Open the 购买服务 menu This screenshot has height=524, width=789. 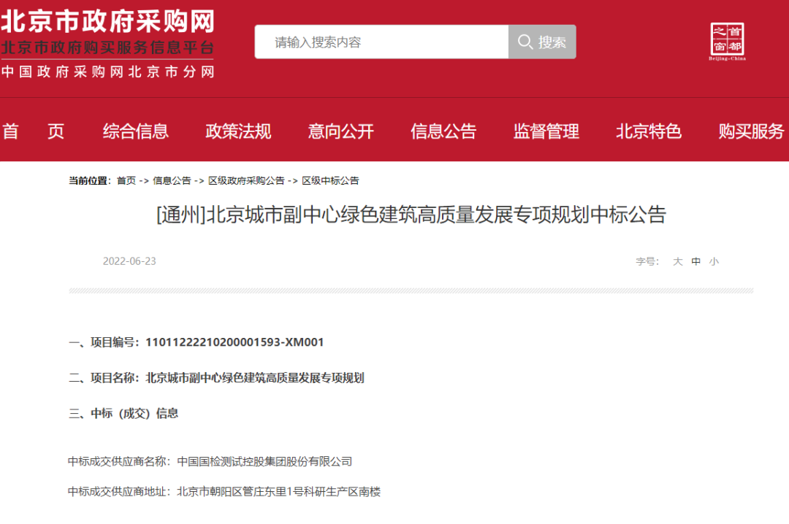pos(750,132)
